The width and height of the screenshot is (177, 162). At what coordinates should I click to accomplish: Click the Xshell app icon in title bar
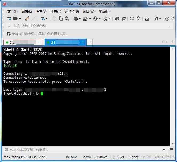point(4,4)
